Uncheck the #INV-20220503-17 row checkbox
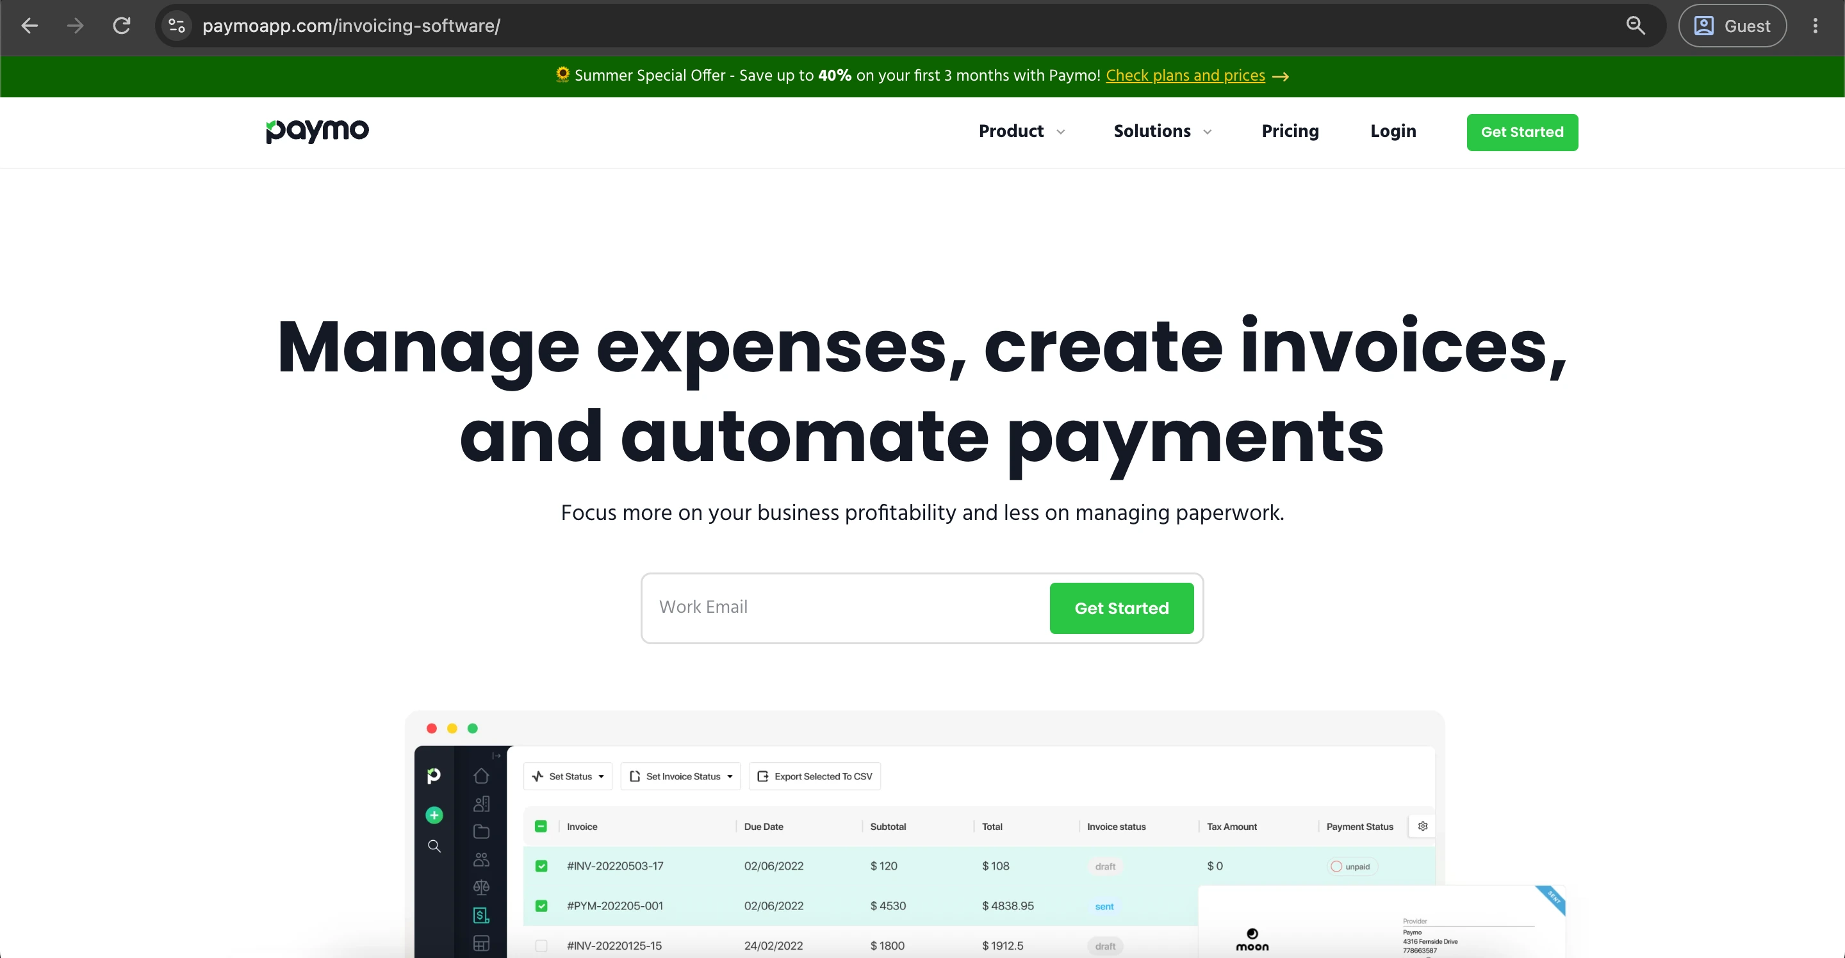This screenshot has width=1845, height=958. point(541,866)
